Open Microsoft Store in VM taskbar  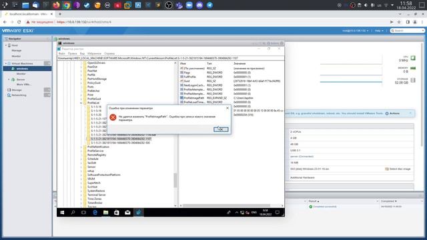click(117, 213)
